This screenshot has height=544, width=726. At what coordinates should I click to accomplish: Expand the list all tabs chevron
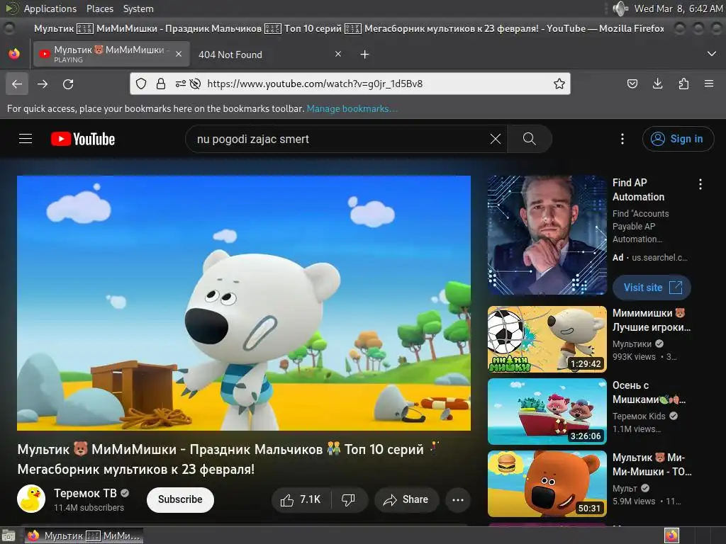[x=712, y=54]
